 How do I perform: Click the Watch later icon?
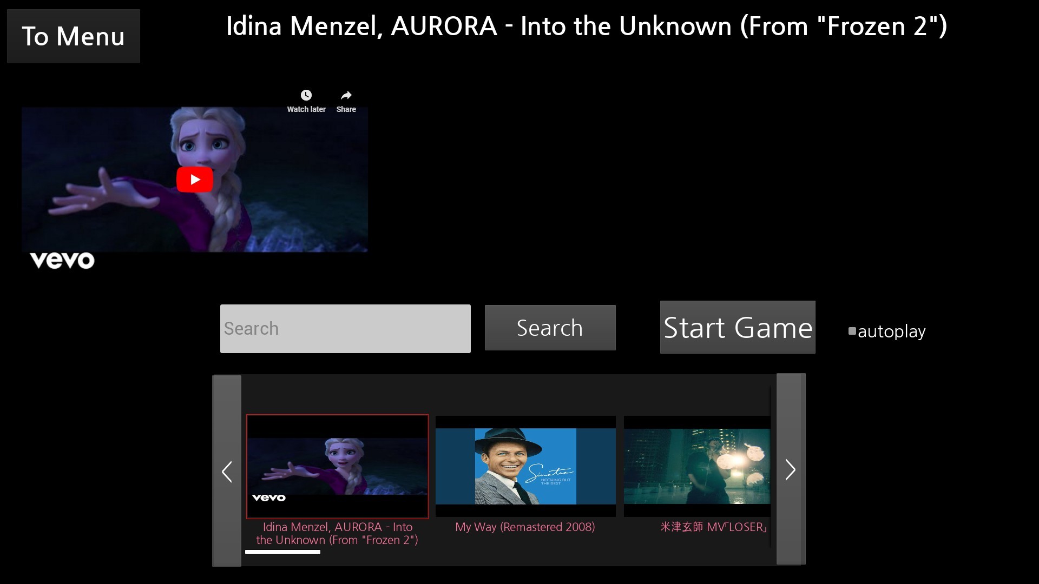point(306,100)
